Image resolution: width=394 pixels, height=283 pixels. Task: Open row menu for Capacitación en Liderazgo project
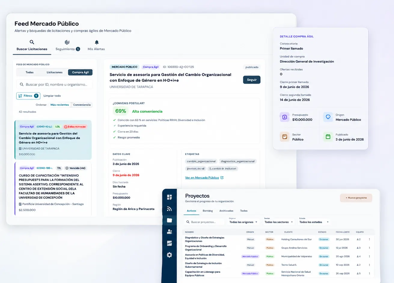coord(369,273)
